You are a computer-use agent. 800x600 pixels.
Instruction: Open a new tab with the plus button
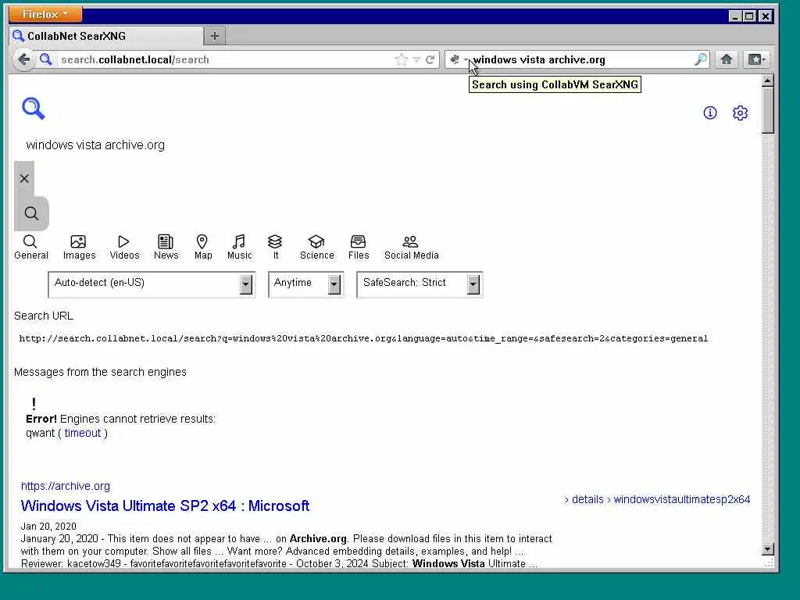pyautogui.click(x=215, y=36)
